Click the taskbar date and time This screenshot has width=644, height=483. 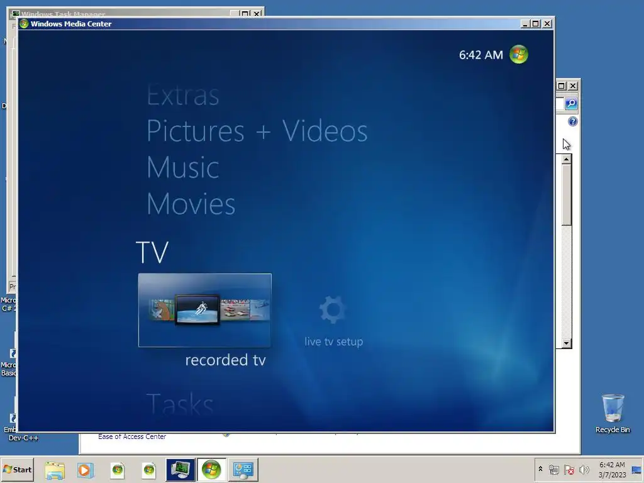[612, 470]
